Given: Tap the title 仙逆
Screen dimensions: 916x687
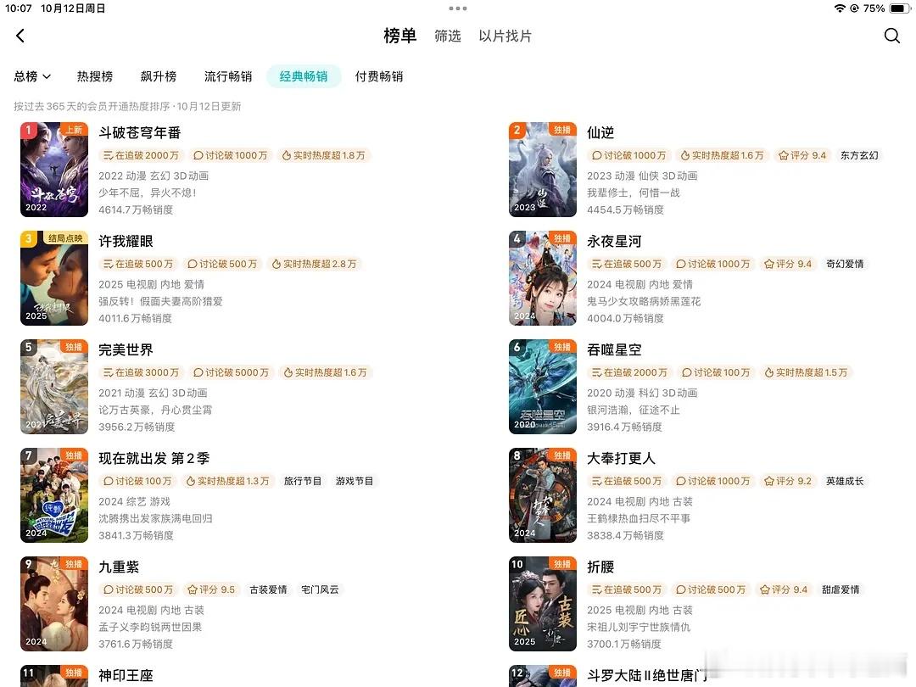Looking at the screenshot, I should tap(600, 132).
